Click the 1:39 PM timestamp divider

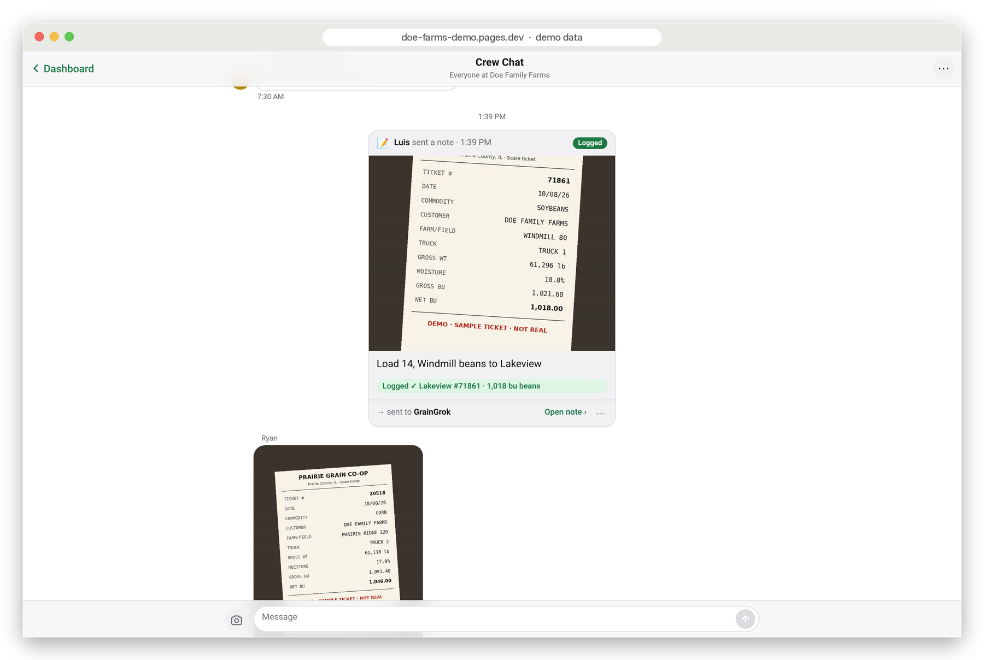pyautogui.click(x=492, y=116)
